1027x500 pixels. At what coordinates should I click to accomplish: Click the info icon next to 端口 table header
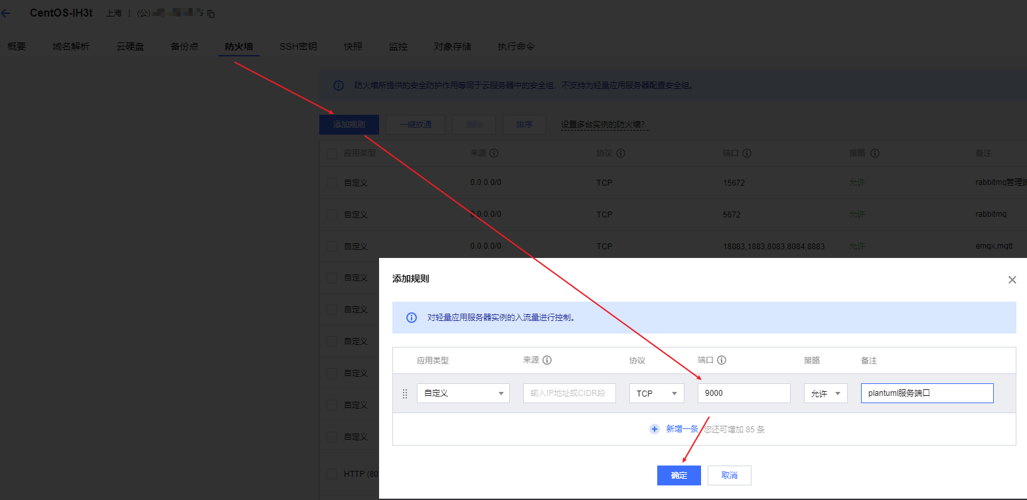click(x=747, y=153)
